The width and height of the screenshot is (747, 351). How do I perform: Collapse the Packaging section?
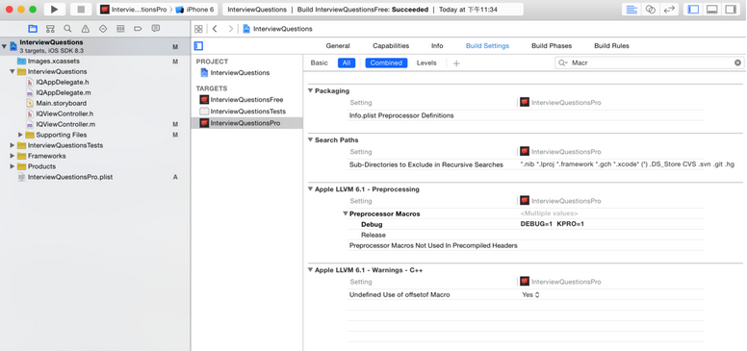point(310,90)
